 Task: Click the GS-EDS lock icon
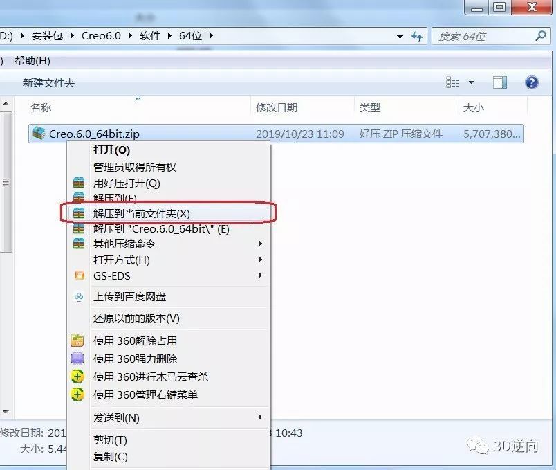(x=80, y=275)
